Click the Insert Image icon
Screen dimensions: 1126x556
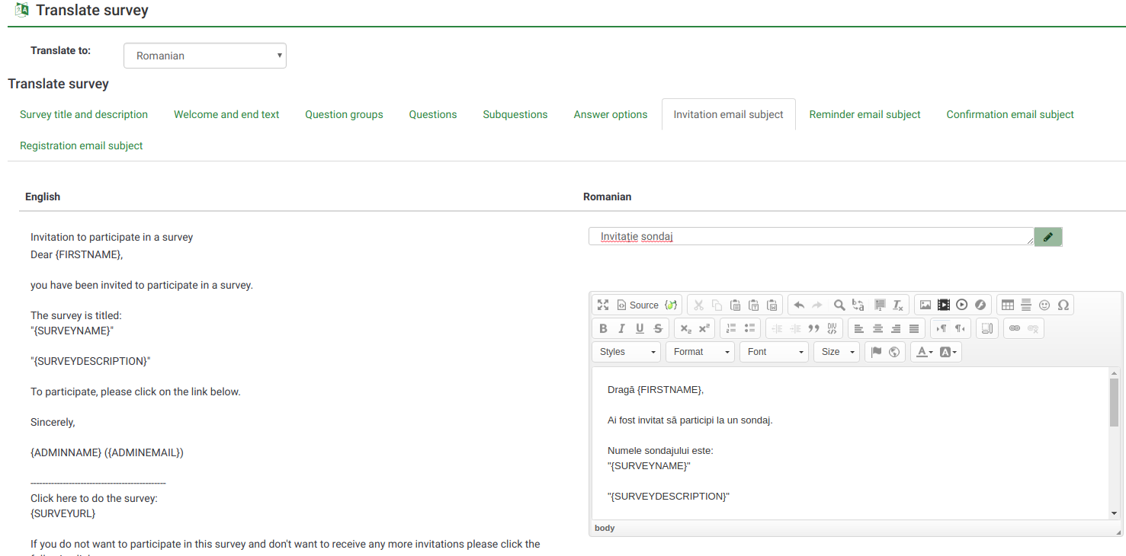coord(926,305)
